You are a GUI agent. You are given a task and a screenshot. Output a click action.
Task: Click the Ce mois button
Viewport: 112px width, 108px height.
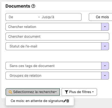[101, 17]
